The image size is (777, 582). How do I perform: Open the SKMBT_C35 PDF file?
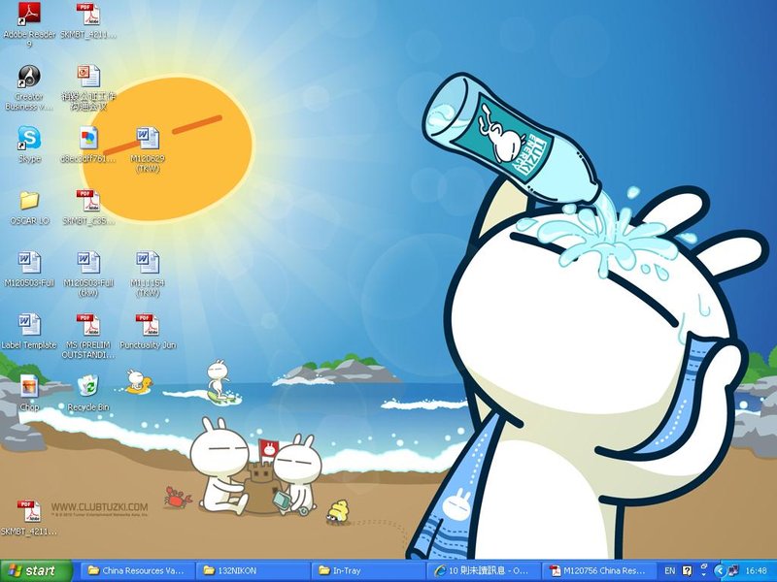(88, 208)
